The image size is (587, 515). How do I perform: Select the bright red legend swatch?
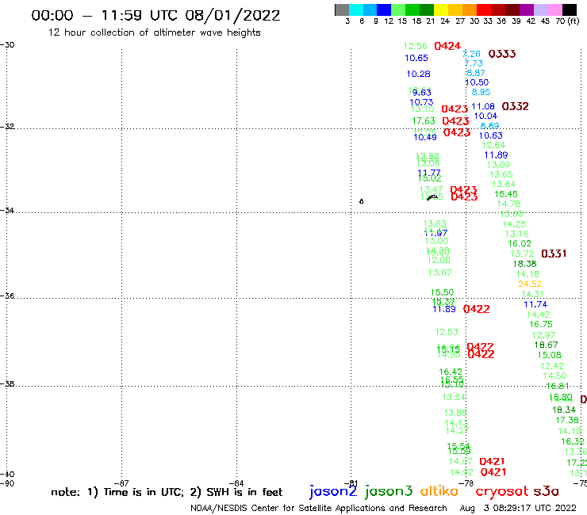[483, 10]
